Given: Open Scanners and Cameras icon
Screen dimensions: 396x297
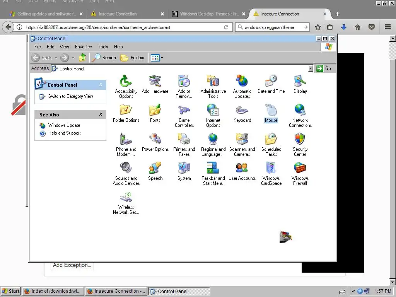Looking at the screenshot, I should [242, 145].
